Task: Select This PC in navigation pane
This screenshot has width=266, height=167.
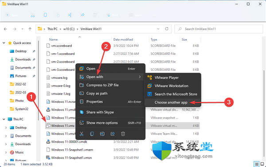Action: (x=18, y=119)
